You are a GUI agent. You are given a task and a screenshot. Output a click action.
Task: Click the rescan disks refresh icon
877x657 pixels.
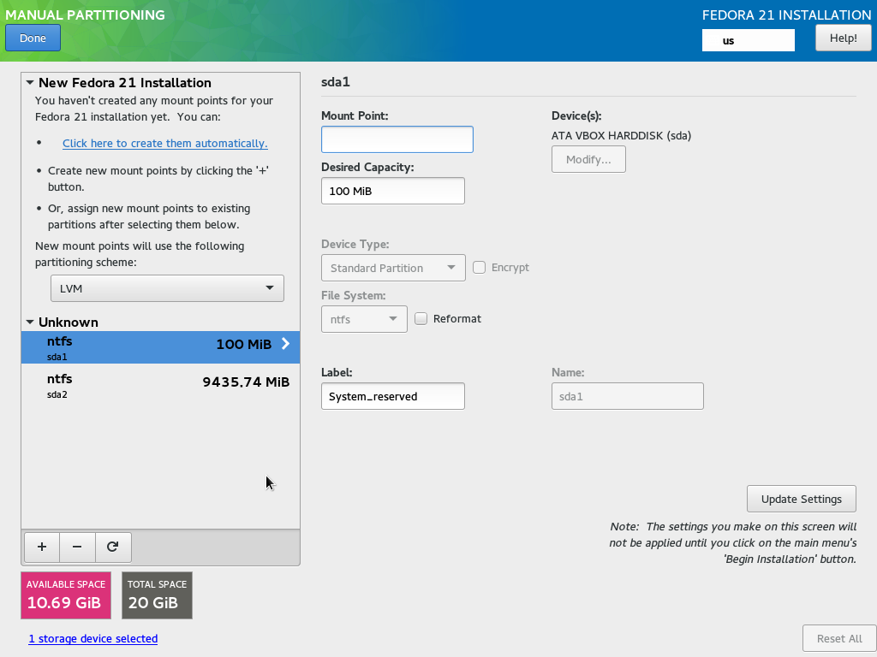(x=113, y=547)
